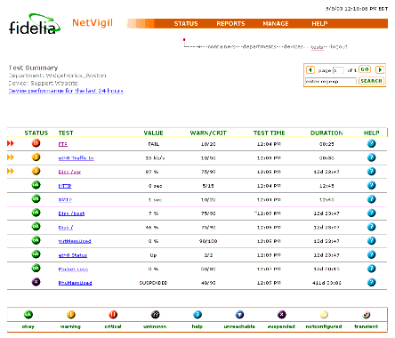Open the Disk /boot test link
Viewport: 395px width, 338px height.
pyautogui.click(x=71, y=213)
